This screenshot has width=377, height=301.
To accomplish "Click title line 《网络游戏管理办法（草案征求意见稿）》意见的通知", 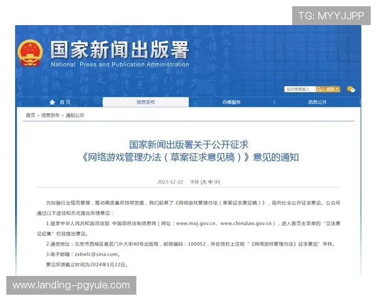I will 190,157.
